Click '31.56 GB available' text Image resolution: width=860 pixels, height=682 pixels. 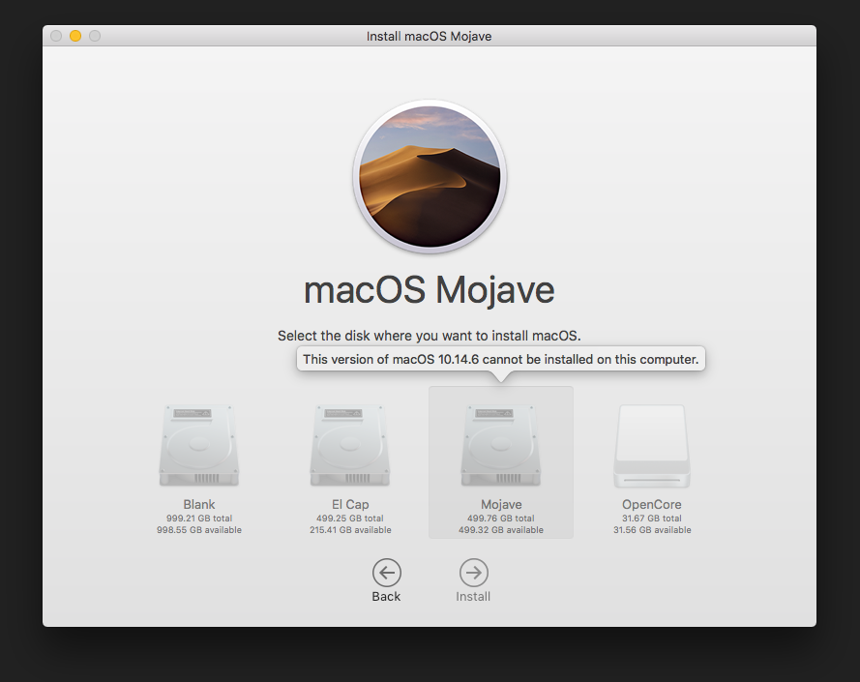coord(652,530)
